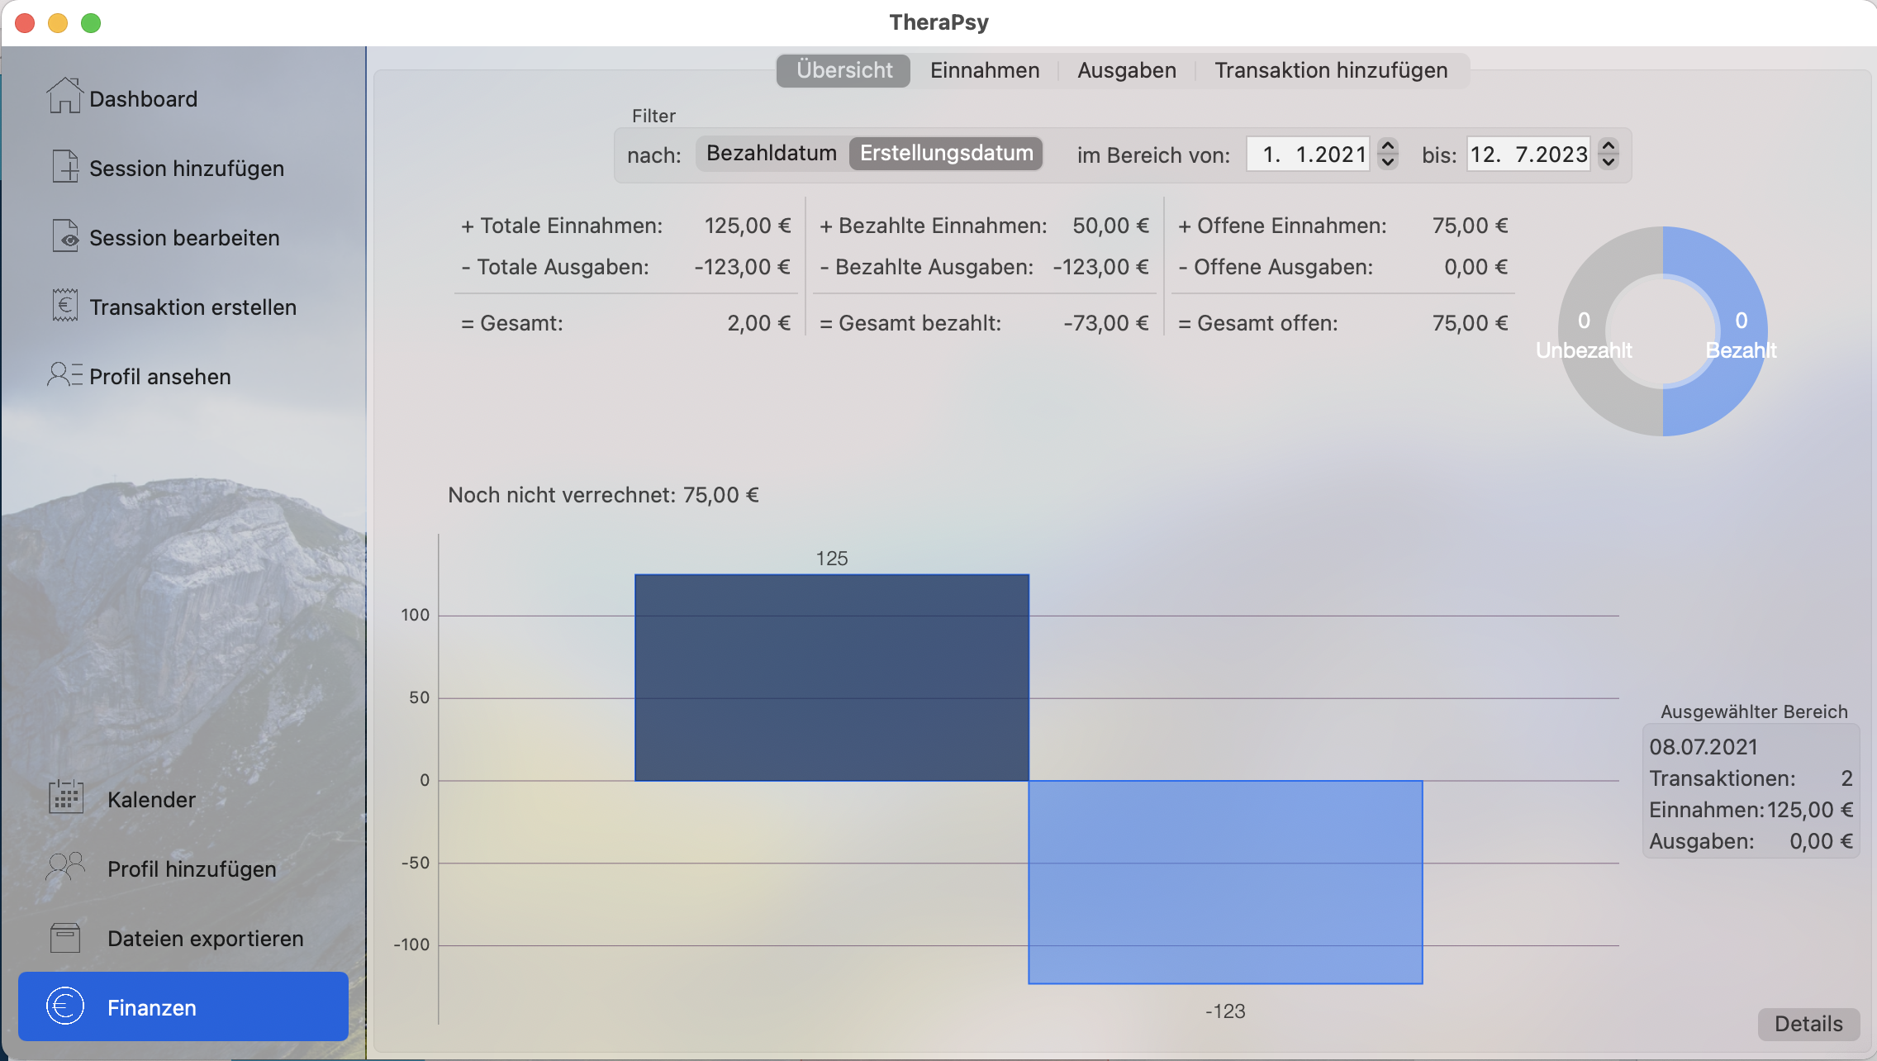Click the Transaktion erstellen receipt icon
The image size is (1877, 1061).
pyautogui.click(x=64, y=305)
